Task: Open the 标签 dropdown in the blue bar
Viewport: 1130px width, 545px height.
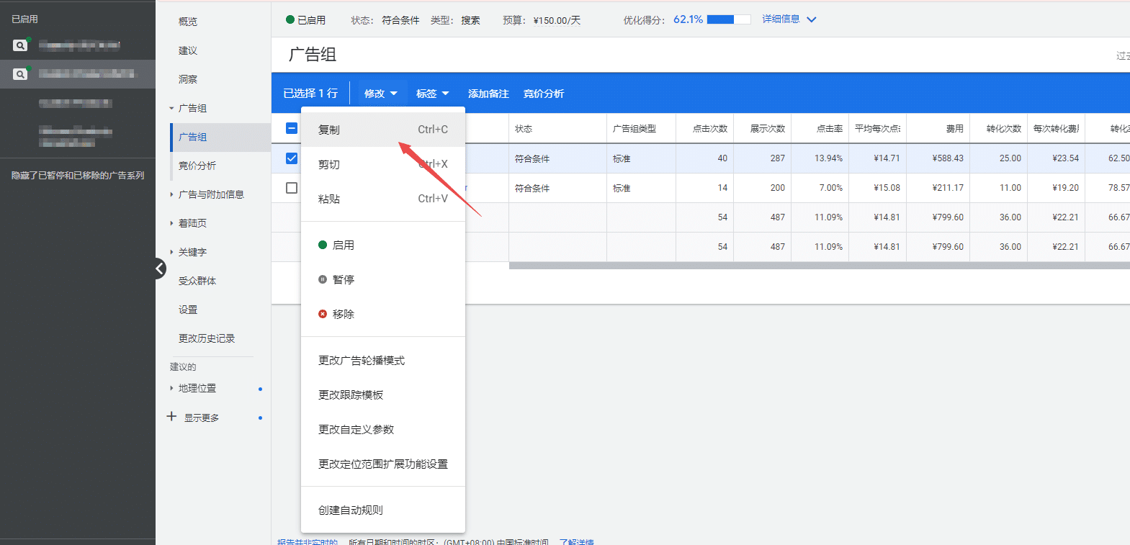Action: click(432, 94)
